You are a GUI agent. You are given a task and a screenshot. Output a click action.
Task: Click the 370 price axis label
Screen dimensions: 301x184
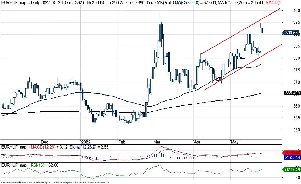point(296,82)
